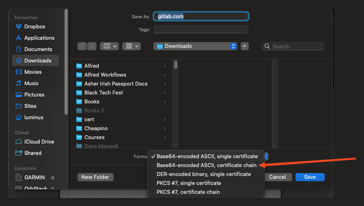Image resolution: width=364 pixels, height=206 pixels.
Task: Click the Cancel button
Action: 278,177
